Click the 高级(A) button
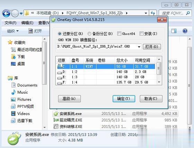This screenshot has width=194, height=148. [x=69, y=99]
